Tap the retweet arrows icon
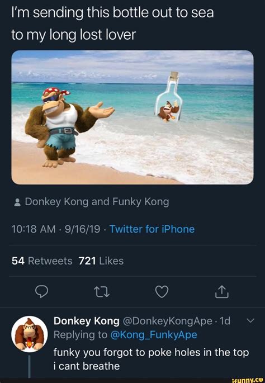The height and width of the screenshot is (383, 265). [x=102, y=292]
